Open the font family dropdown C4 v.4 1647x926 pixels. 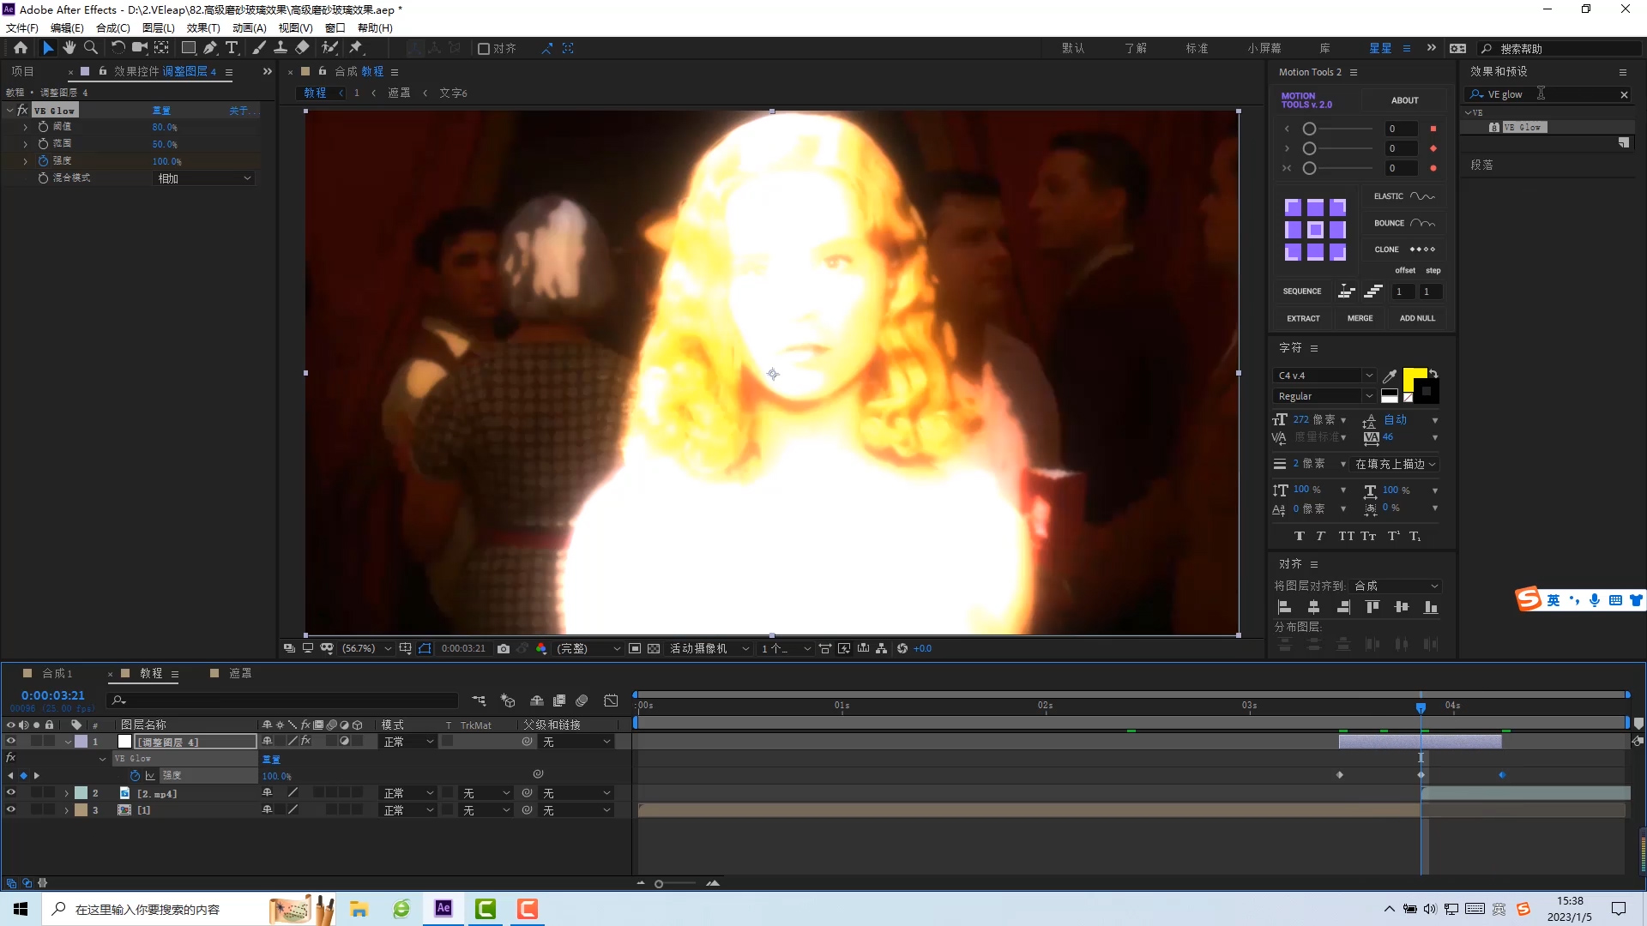pyautogui.click(x=1324, y=376)
